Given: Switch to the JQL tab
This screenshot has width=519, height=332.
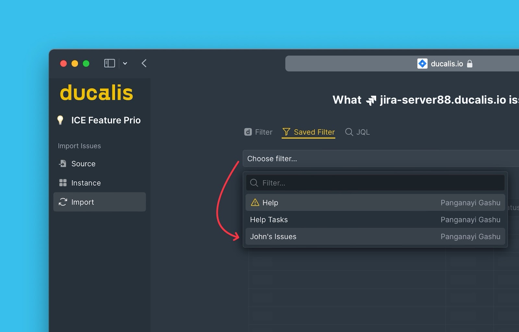Looking at the screenshot, I should tap(357, 132).
